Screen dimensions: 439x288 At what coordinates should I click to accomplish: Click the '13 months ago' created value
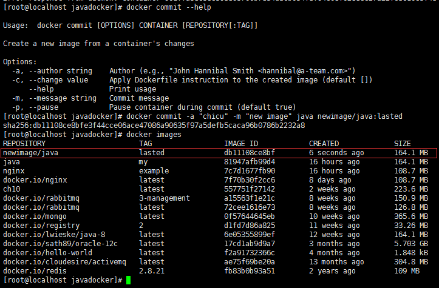point(336,262)
